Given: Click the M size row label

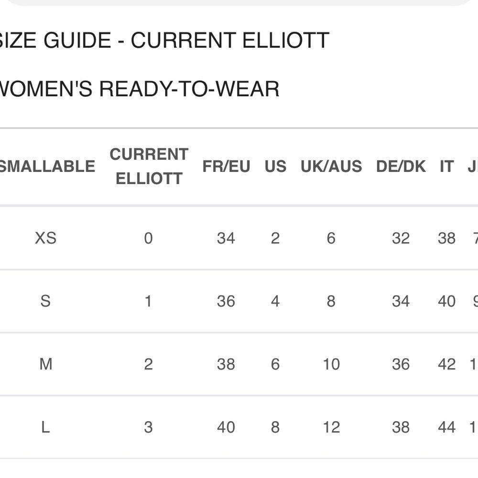Looking at the screenshot, I should (x=46, y=364).
